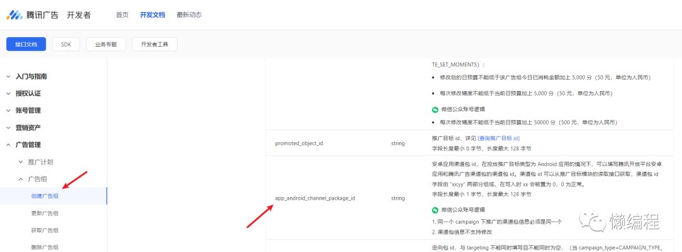Click 开发者 text beside the logo
The width and height of the screenshot is (682, 252).
tap(79, 15)
